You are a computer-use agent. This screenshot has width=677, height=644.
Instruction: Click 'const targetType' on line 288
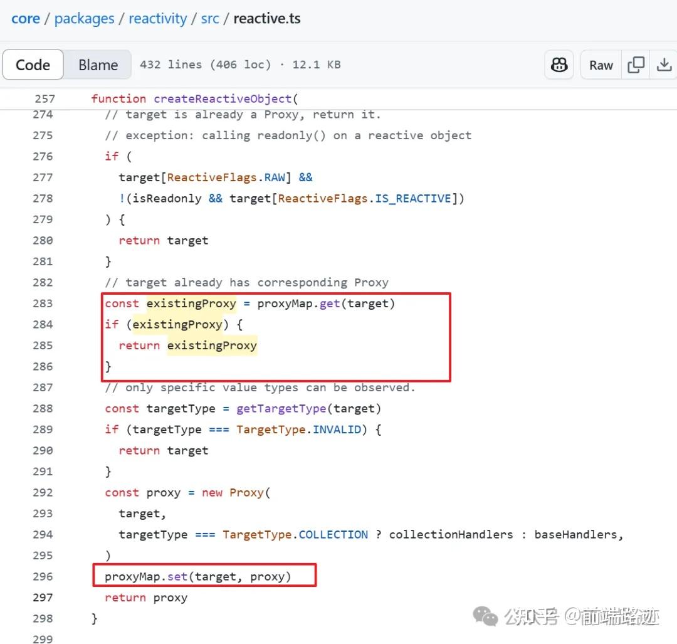160,409
